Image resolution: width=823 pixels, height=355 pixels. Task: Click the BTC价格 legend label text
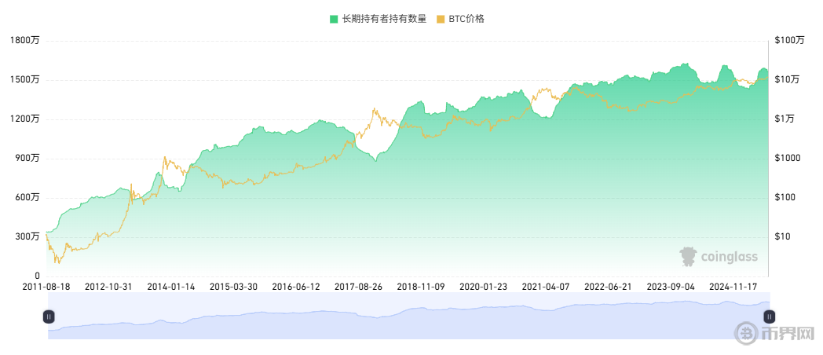pos(466,19)
